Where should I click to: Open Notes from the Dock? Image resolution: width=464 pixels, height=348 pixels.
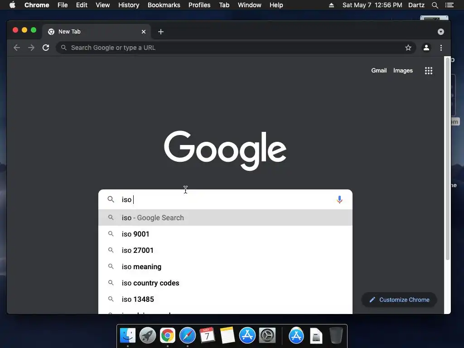point(227,336)
